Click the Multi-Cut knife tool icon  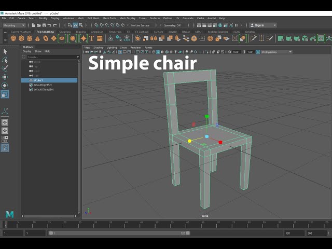(254, 38)
